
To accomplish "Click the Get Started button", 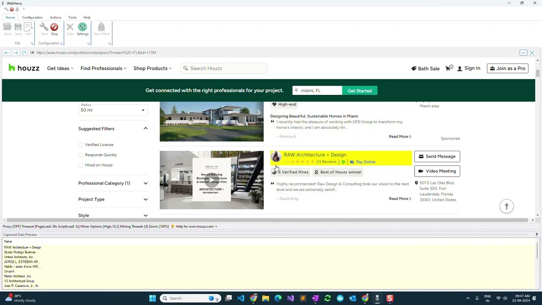I will tap(359, 91).
